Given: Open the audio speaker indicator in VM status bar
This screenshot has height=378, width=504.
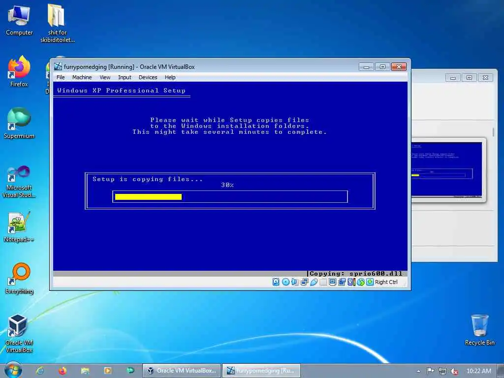Looking at the screenshot, I should [295, 282].
